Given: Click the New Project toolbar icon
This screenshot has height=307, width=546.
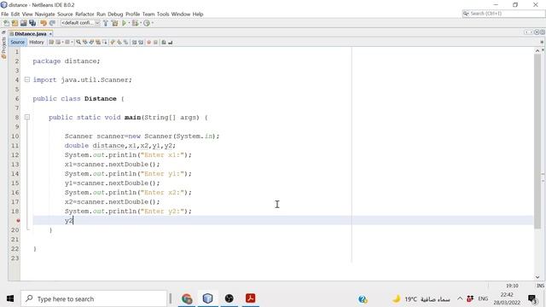Looking at the screenshot, I should point(15,23).
